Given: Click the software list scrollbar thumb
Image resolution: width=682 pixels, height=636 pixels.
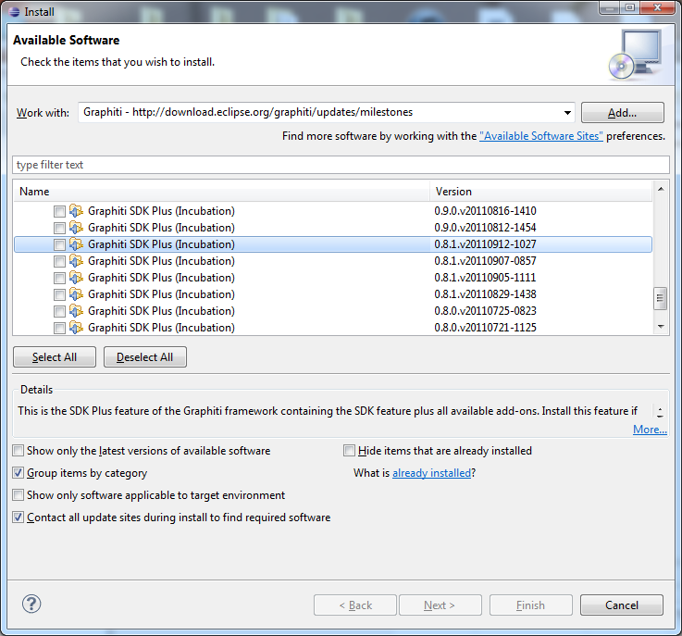Looking at the screenshot, I should pos(660,298).
